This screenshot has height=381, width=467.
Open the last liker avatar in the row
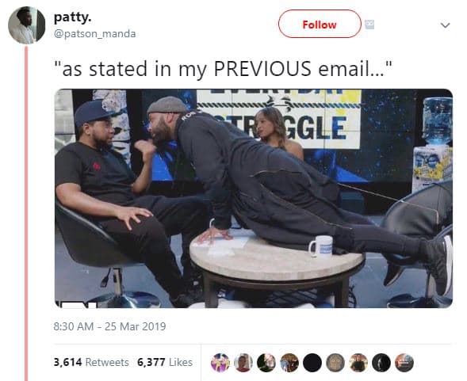pyautogui.click(x=404, y=363)
